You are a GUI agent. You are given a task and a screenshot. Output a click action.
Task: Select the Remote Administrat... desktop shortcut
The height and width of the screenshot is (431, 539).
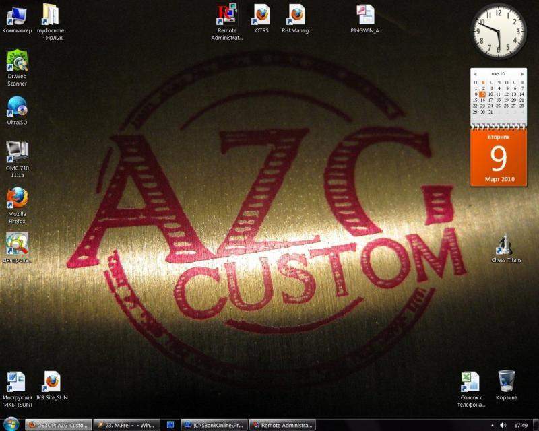point(227,22)
